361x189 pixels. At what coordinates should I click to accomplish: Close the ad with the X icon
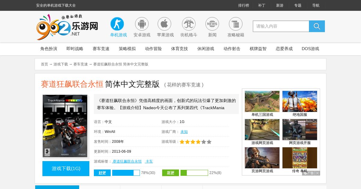tap(317, 173)
